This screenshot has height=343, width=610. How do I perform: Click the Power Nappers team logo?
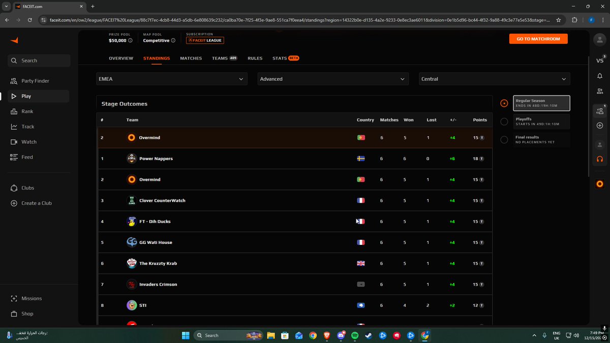[x=131, y=159]
